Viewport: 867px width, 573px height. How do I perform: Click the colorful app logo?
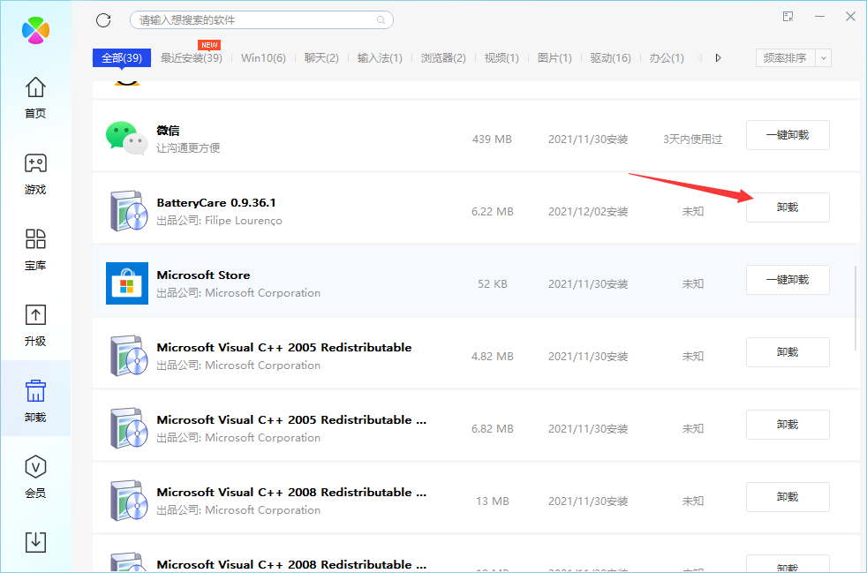click(36, 30)
